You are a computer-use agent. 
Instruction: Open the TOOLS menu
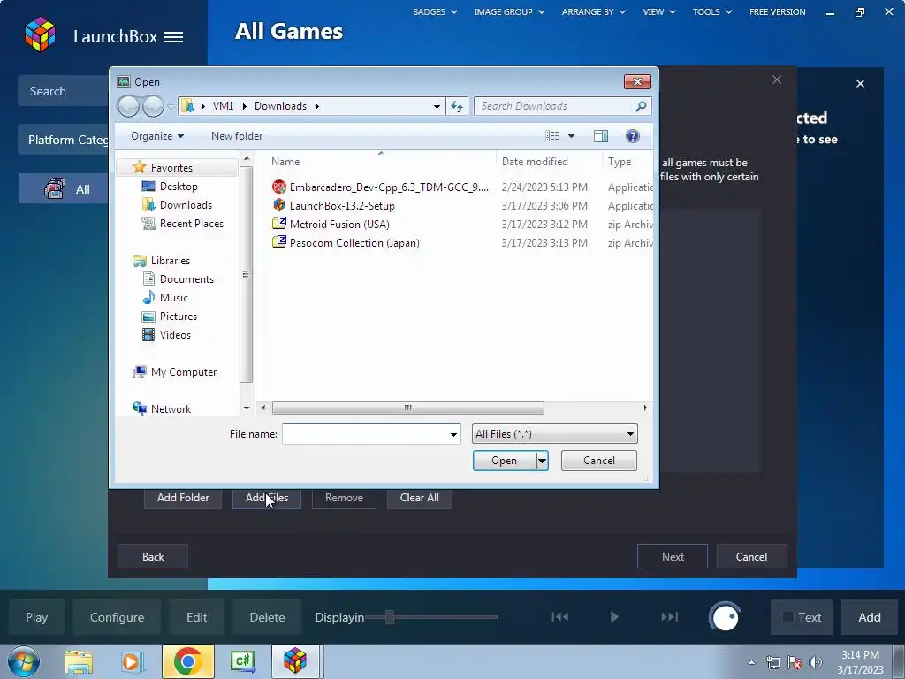click(x=712, y=11)
